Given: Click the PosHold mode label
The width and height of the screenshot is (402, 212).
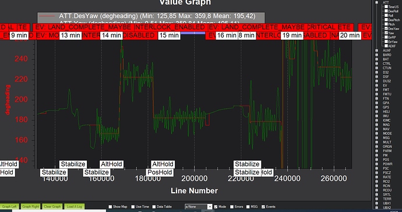Looking at the screenshot, I should [x=160, y=172].
